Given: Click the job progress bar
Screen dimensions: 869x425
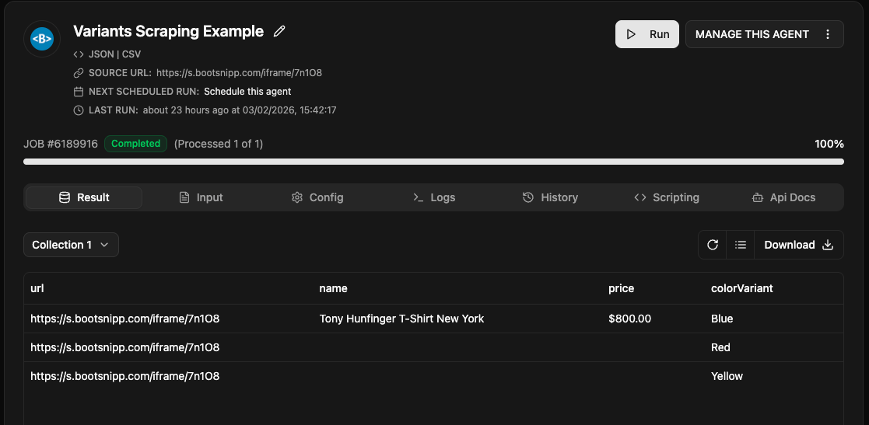Looking at the screenshot, I should (433, 162).
